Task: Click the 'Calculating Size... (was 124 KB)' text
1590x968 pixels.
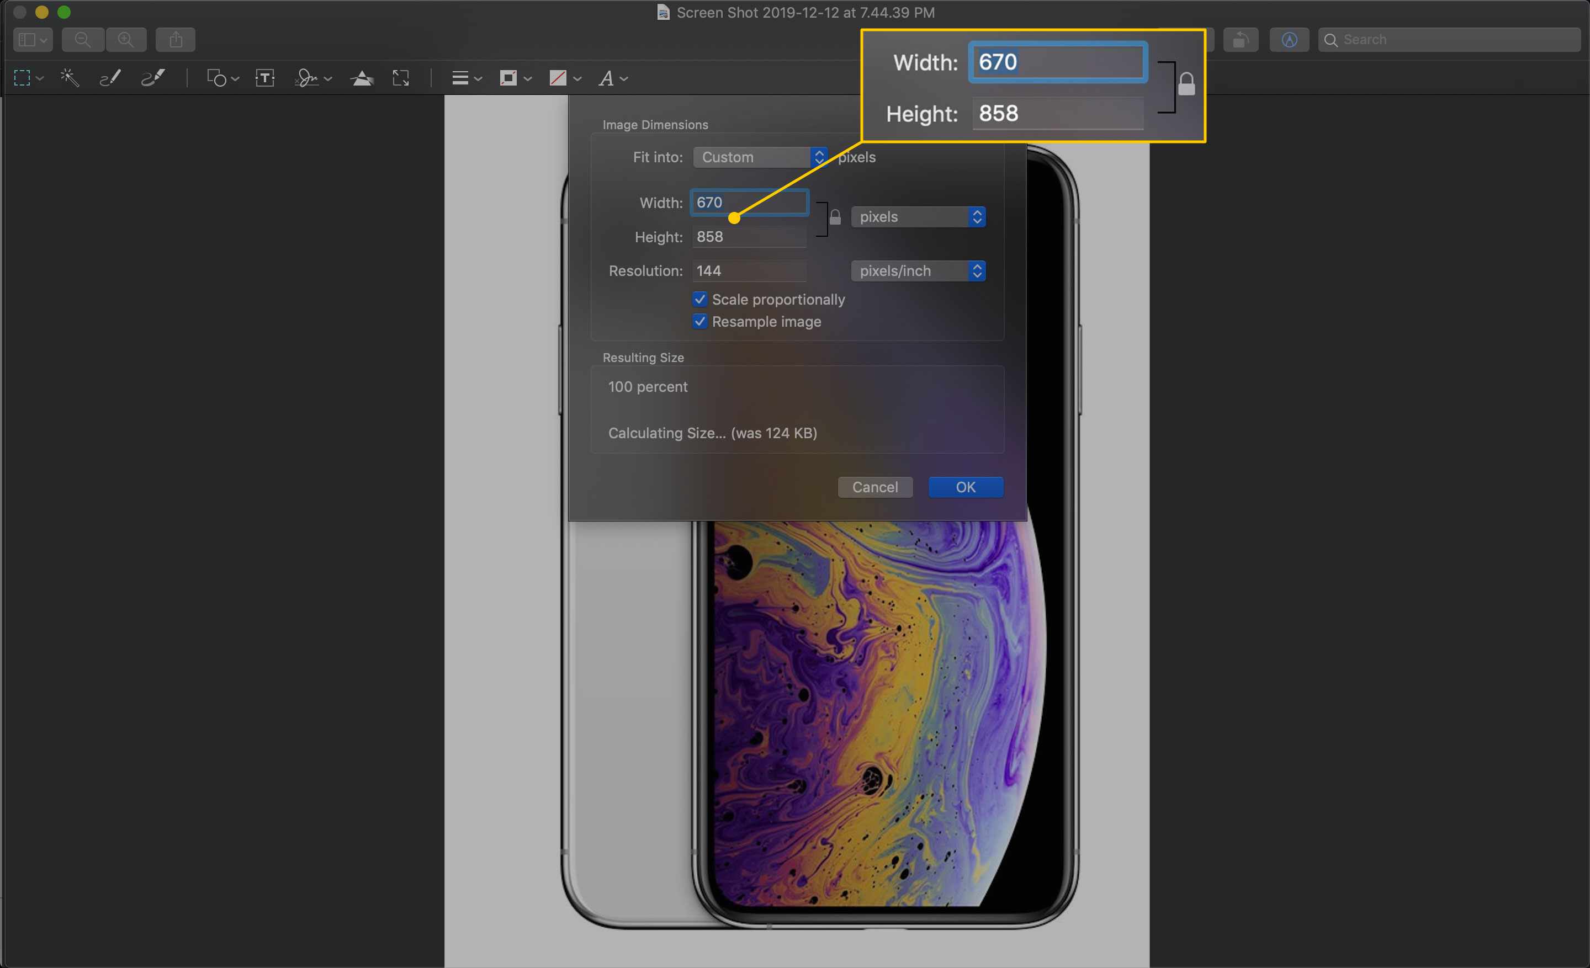Action: (712, 433)
